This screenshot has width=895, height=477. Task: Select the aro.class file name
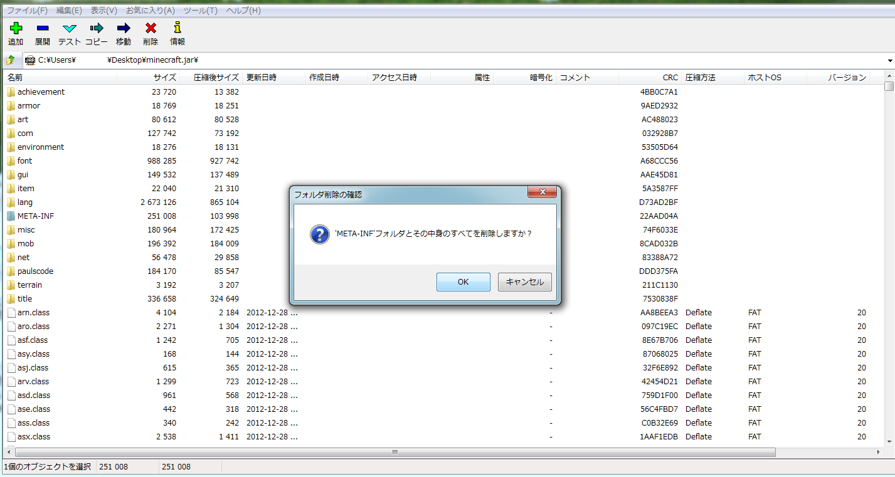(x=33, y=326)
